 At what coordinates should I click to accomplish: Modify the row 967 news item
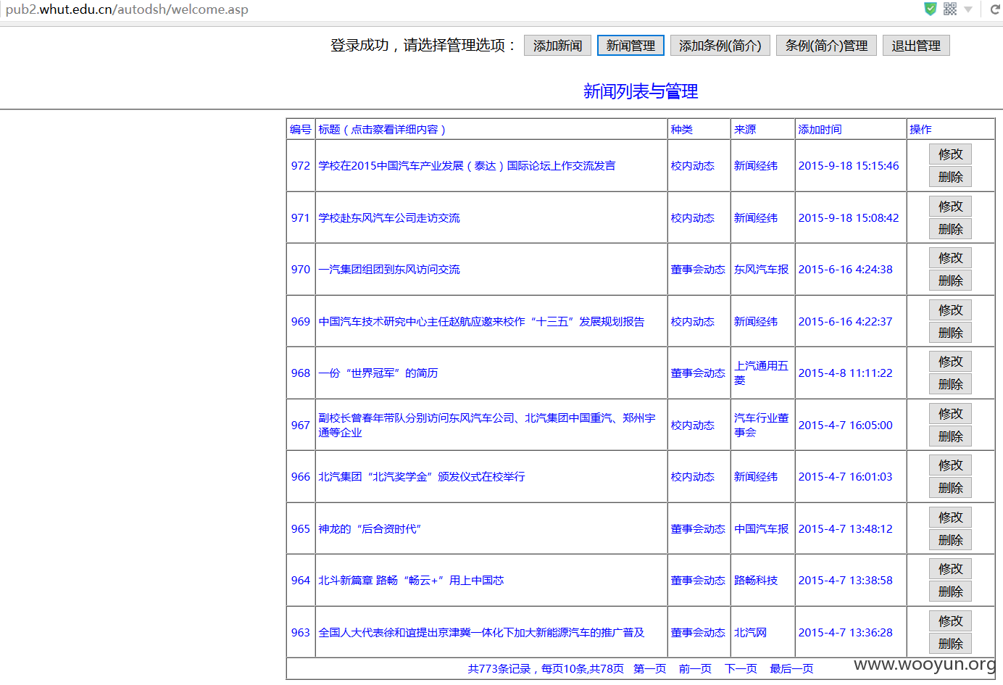[950, 414]
